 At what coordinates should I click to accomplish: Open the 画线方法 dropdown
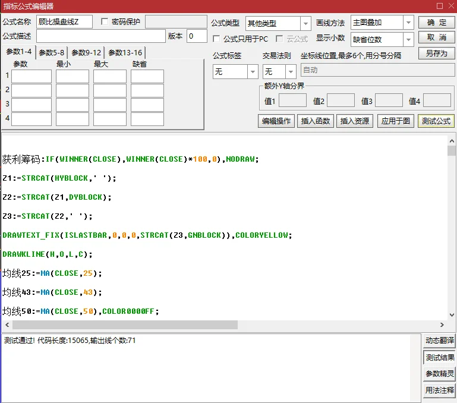tap(408, 23)
